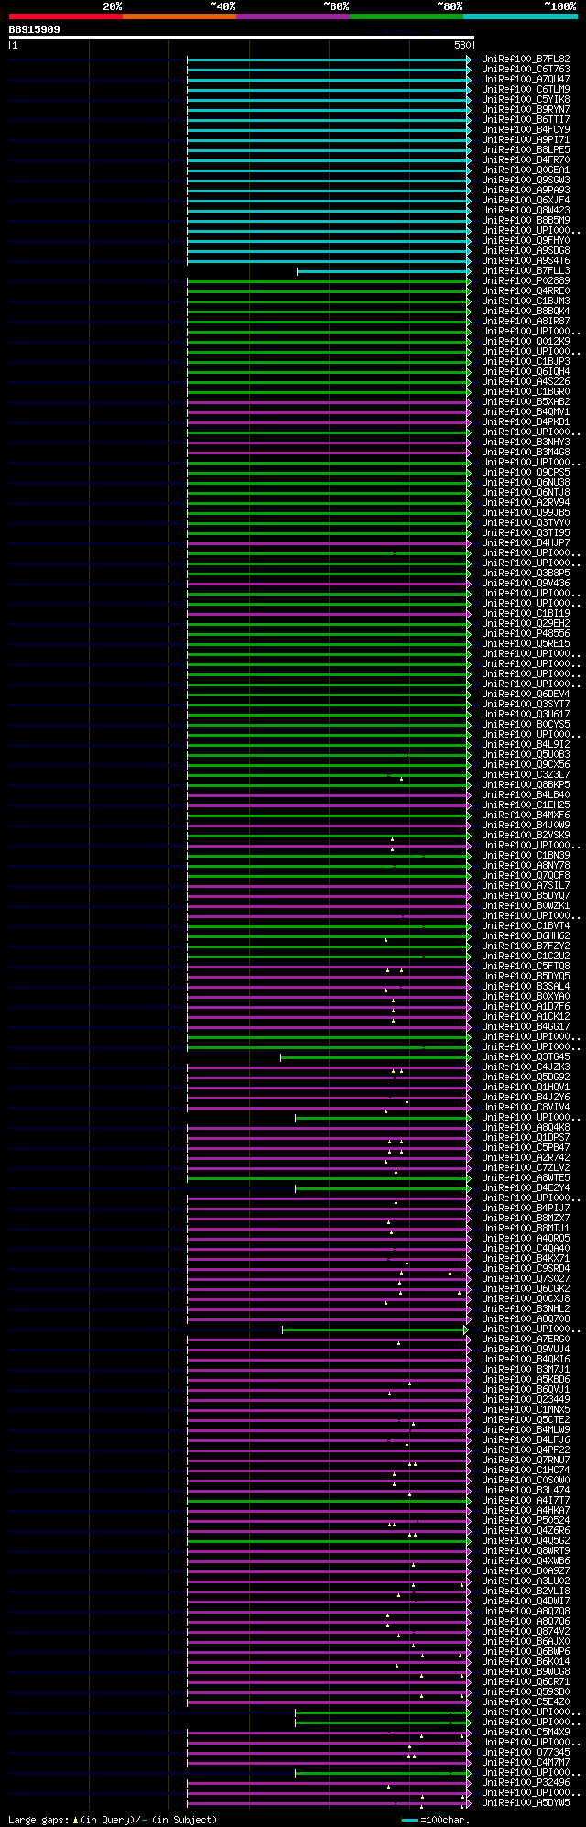Screen dimensions: 586x1827
Task: Click label UniRef100_B4QMV1
Action: pos(526,411)
